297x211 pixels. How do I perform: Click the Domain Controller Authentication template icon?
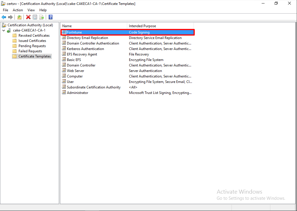(64, 43)
